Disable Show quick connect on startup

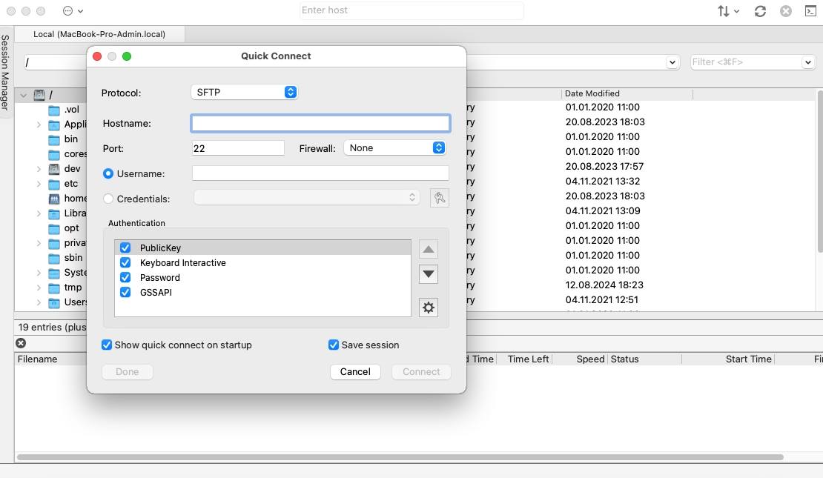[107, 345]
